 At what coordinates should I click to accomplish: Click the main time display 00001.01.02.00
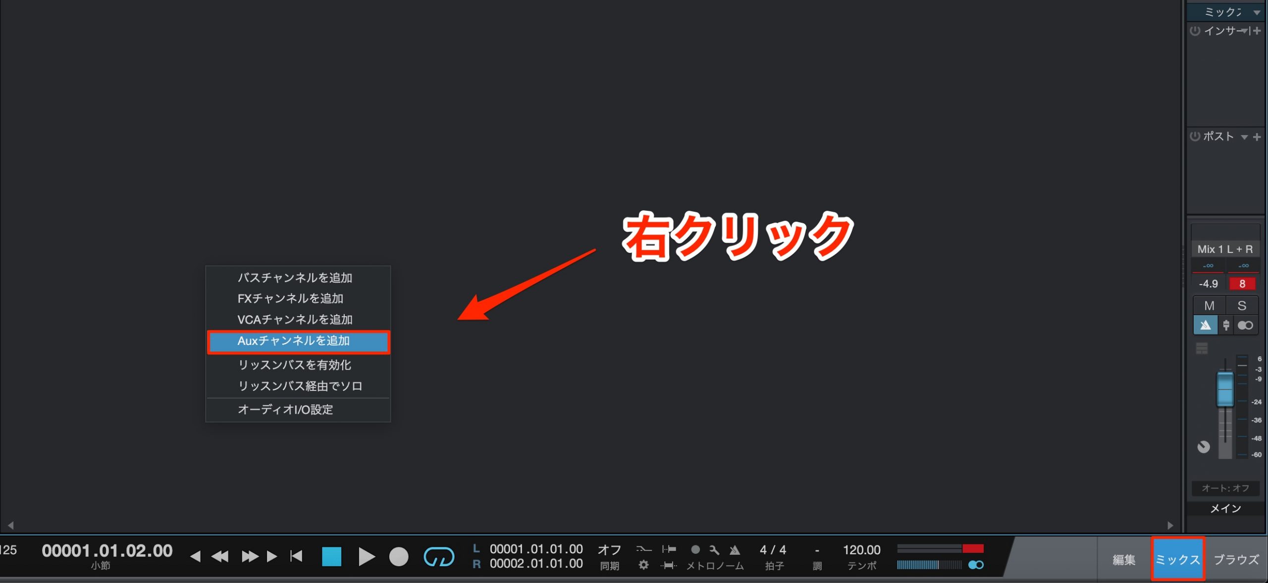click(107, 550)
